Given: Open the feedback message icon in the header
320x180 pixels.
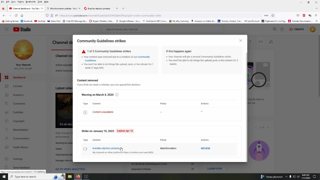Looking at the screenshot, I should (x=274, y=29).
